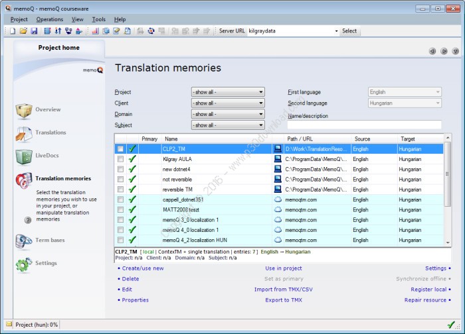Viewport: 465px width, 334px height.
Task: Tick the new dotnet4 checkbox
Action: (x=120, y=169)
